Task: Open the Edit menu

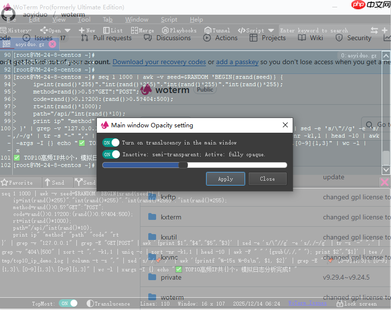Action: (34, 20)
